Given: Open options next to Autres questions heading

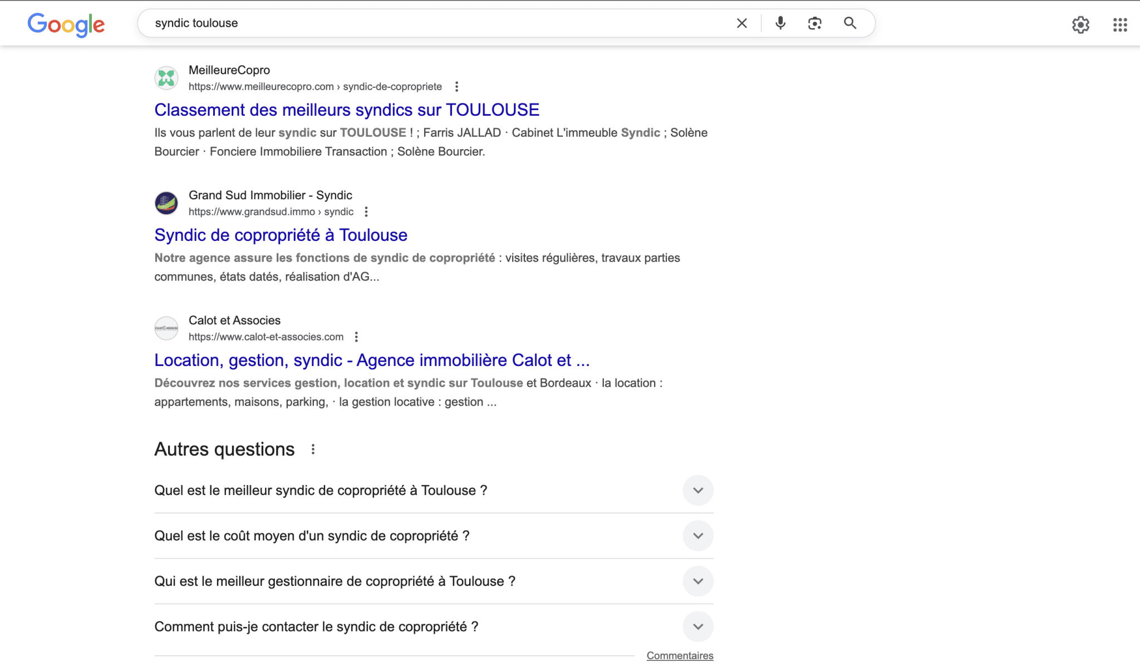Looking at the screenshot, I should 313,449.
